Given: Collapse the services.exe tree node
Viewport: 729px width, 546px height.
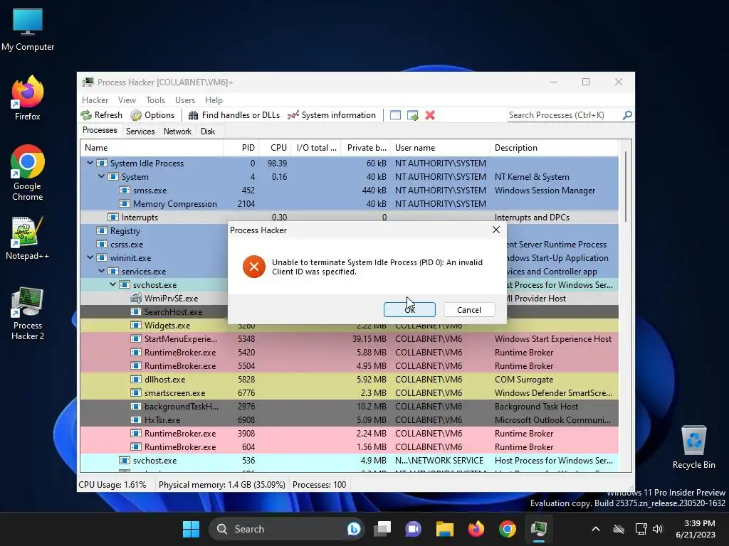Looking at the screenshot, I should [101, 271].
